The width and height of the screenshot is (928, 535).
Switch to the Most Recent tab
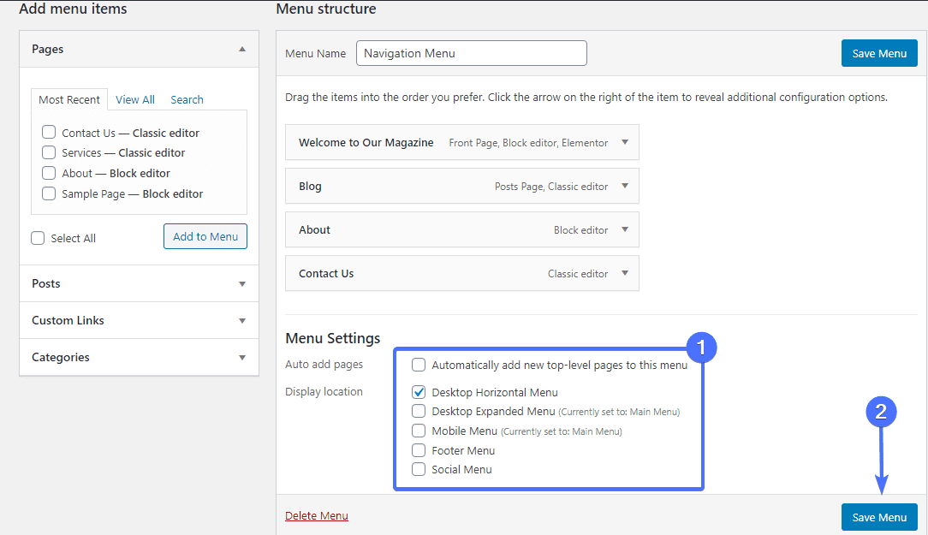click(x=69, y=99)
